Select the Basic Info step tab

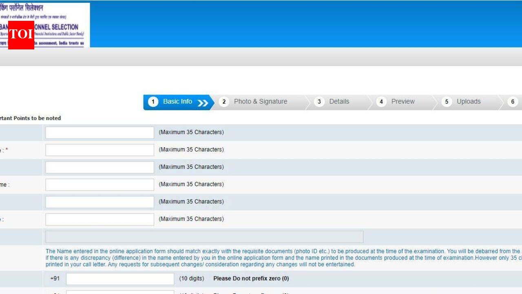(179, 102)
